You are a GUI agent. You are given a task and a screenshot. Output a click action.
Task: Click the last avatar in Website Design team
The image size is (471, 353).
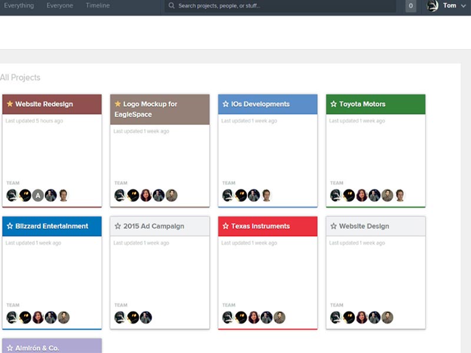coord(387,317)
